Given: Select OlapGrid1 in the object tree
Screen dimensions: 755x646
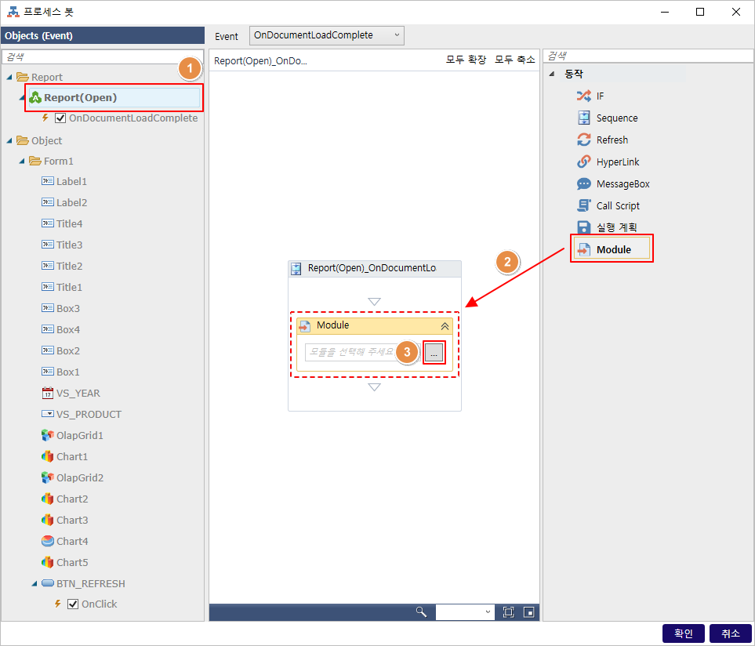Looking at the screenshot, I should coord(79,436).
